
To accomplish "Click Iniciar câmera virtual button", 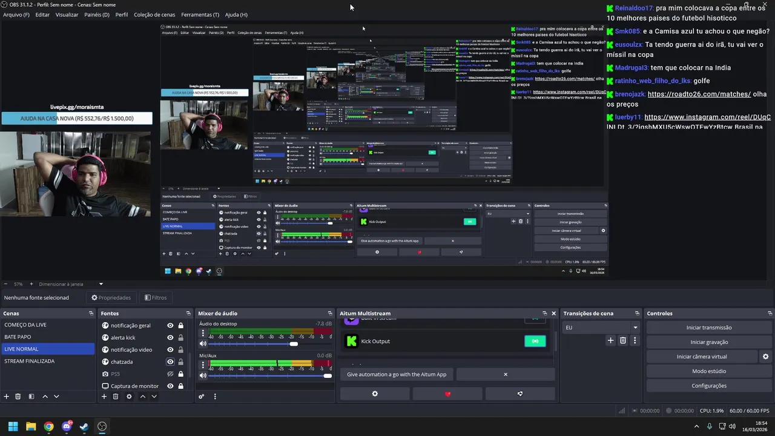I will point(702,357).
